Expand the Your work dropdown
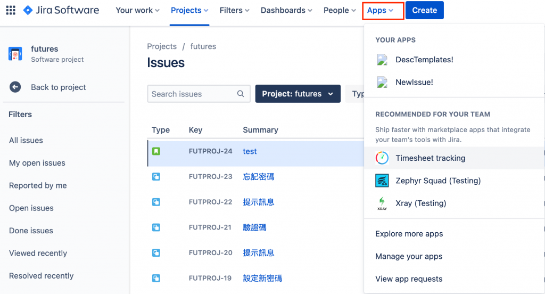This screenshot has height=294, width=545. (137, 10)
